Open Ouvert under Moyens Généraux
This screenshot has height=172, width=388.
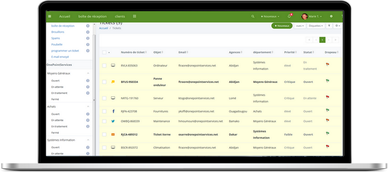[56, 81]
